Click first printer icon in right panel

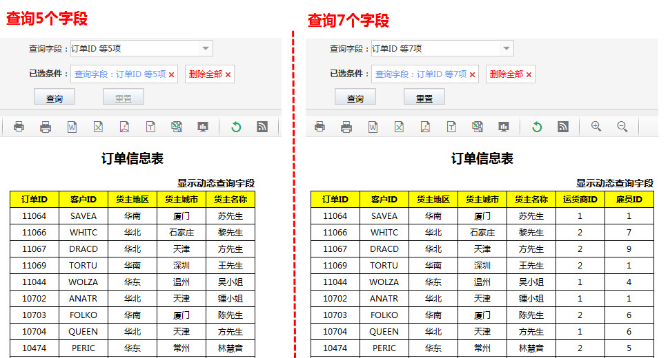coord(320,127)
